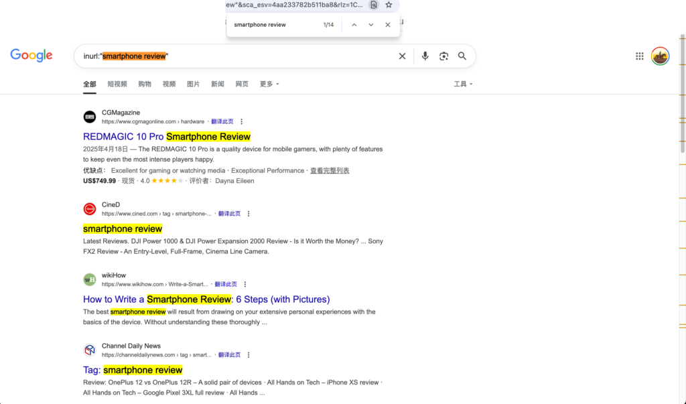The image size is (686, 404).
Task: Click the cined.com URL breadcrumb
Action: click(x=157, y=214)
